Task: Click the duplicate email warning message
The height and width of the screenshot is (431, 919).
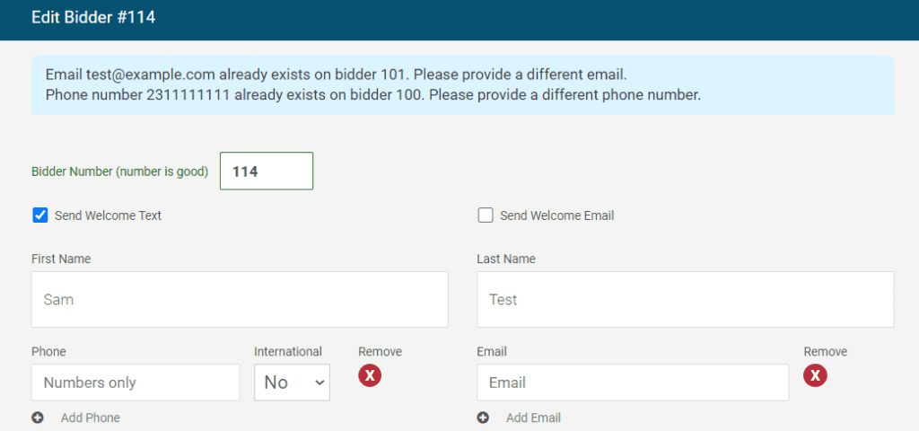Action: pos(337,75)
